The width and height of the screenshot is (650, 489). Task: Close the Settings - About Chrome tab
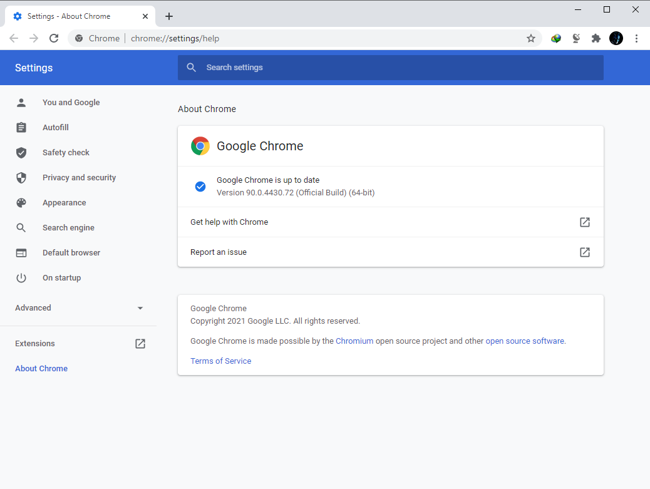145,16
